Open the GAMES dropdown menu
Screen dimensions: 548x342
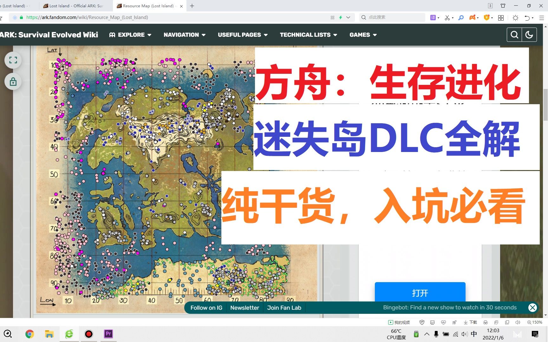point(363,35)
